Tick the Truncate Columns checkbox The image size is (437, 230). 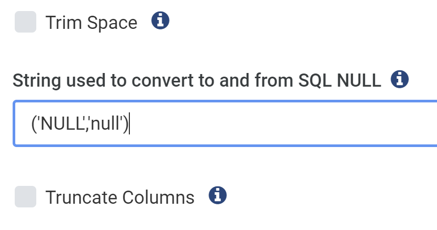tap(25, 196)
